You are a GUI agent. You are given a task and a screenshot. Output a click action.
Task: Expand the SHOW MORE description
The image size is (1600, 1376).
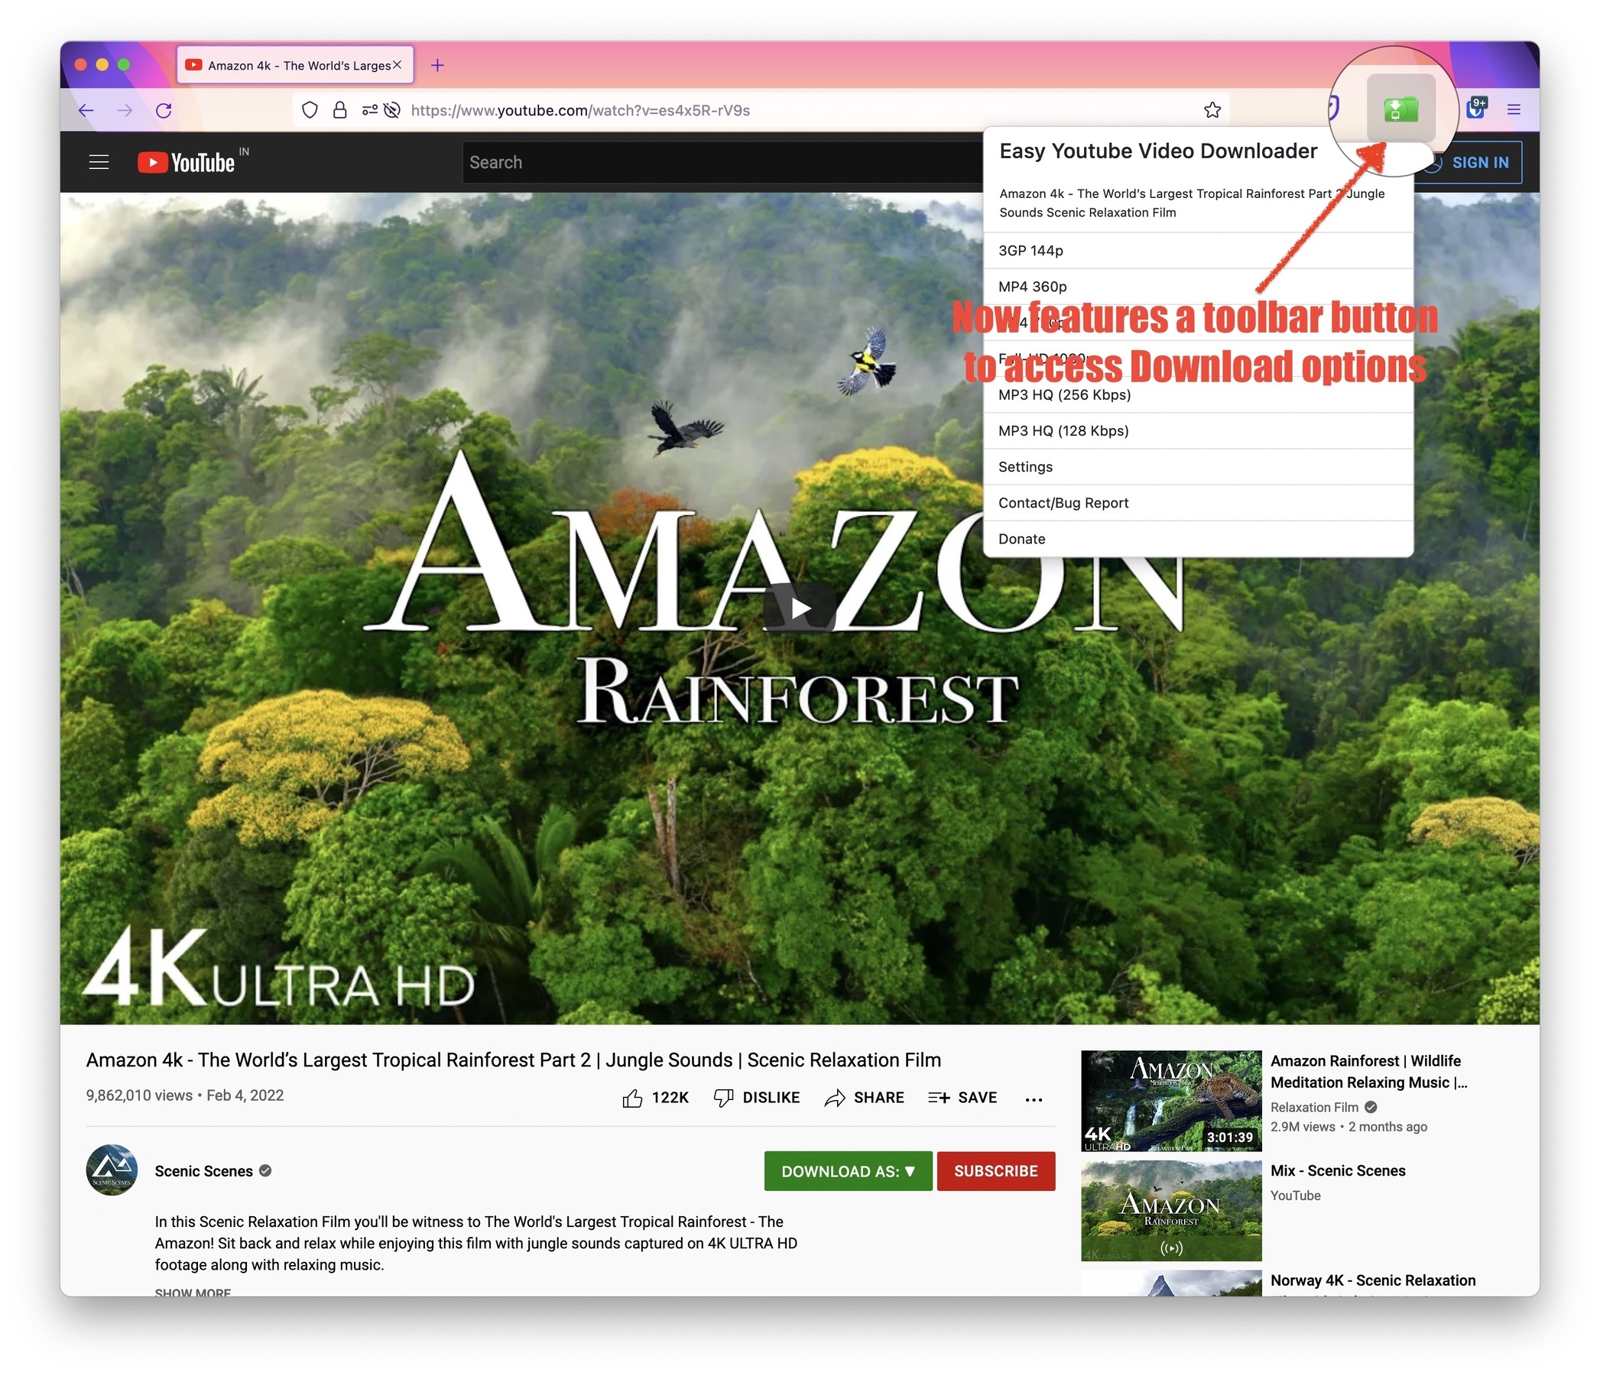[x=193, y=1293]
